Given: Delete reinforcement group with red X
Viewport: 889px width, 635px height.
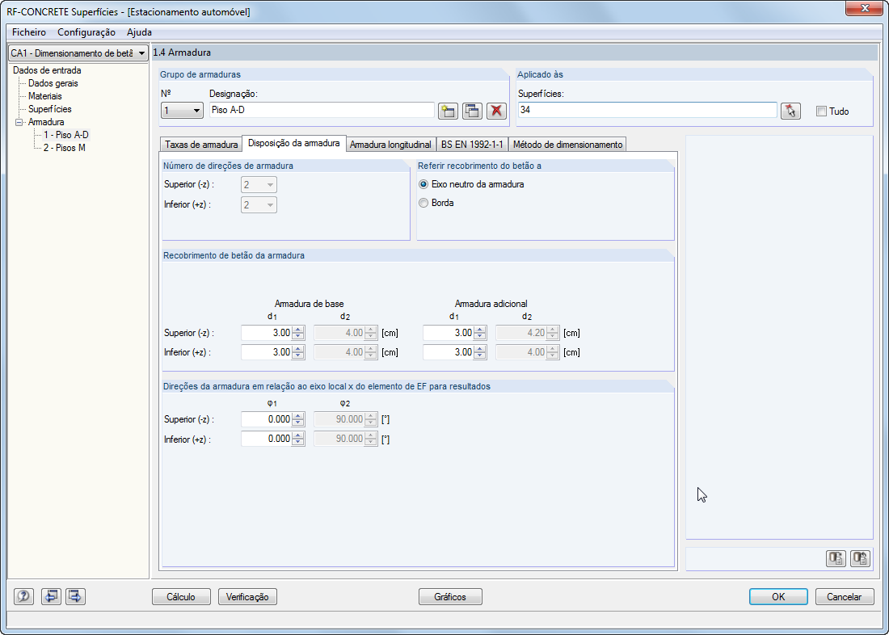Looking at the screenshot, I should point(497,111).
